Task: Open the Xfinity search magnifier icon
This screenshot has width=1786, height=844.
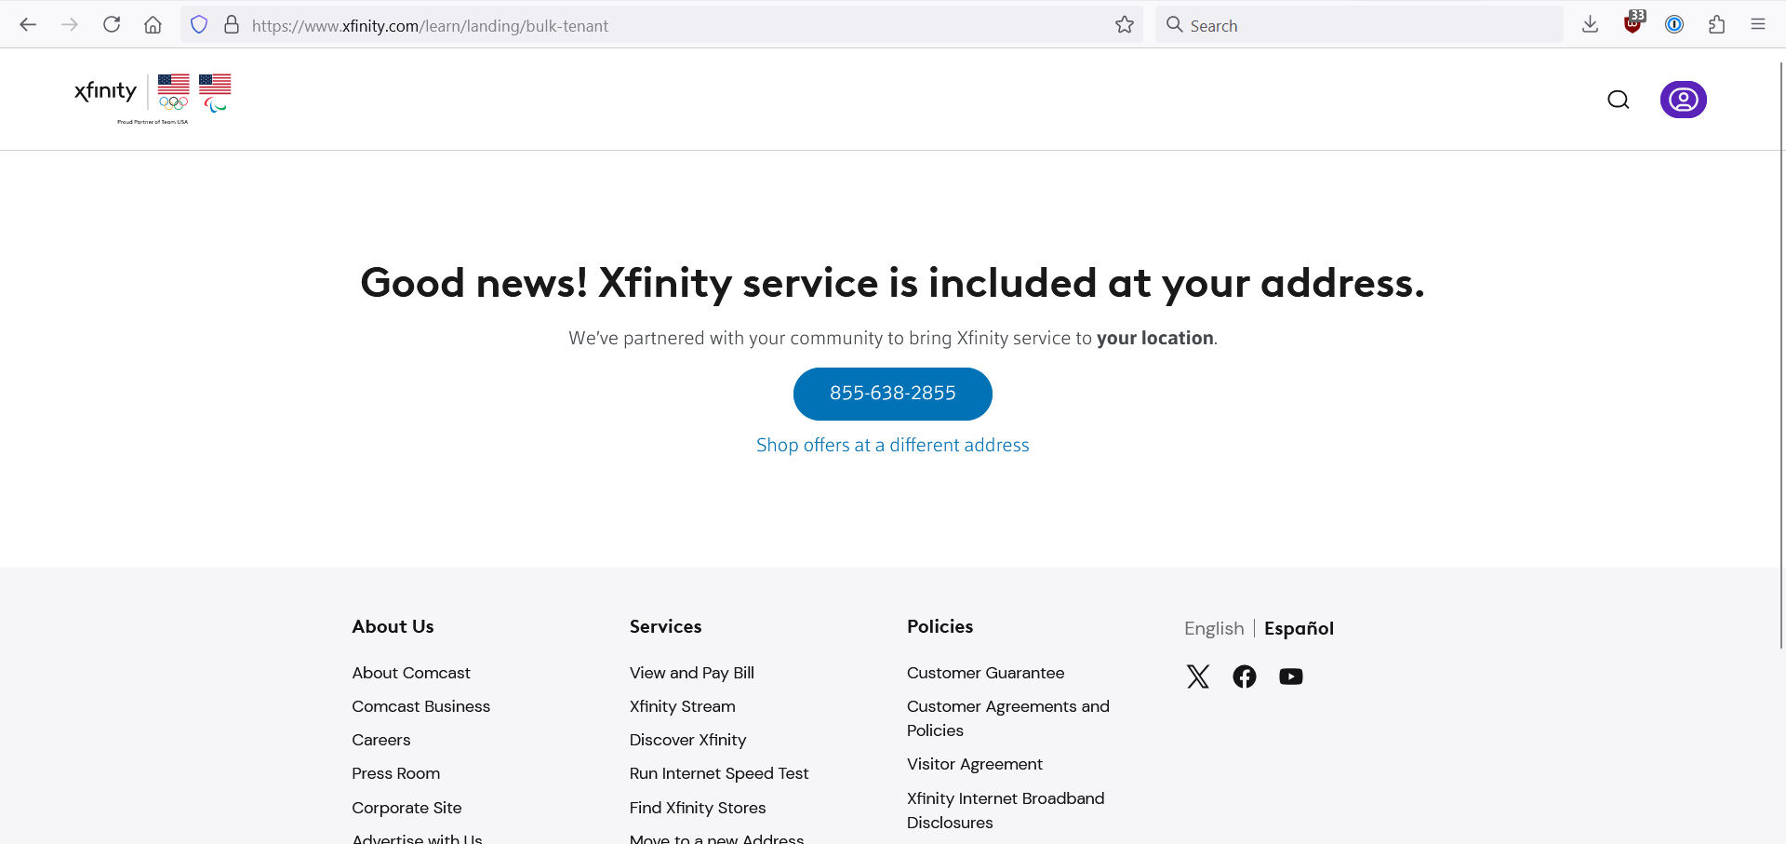Action: pyautogui.click(x=1618, y=100)
